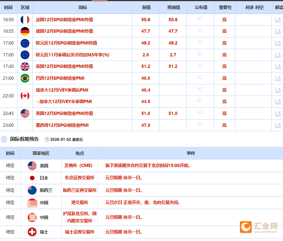
Task: Click the France flag icon
Action: click(25, 20)
